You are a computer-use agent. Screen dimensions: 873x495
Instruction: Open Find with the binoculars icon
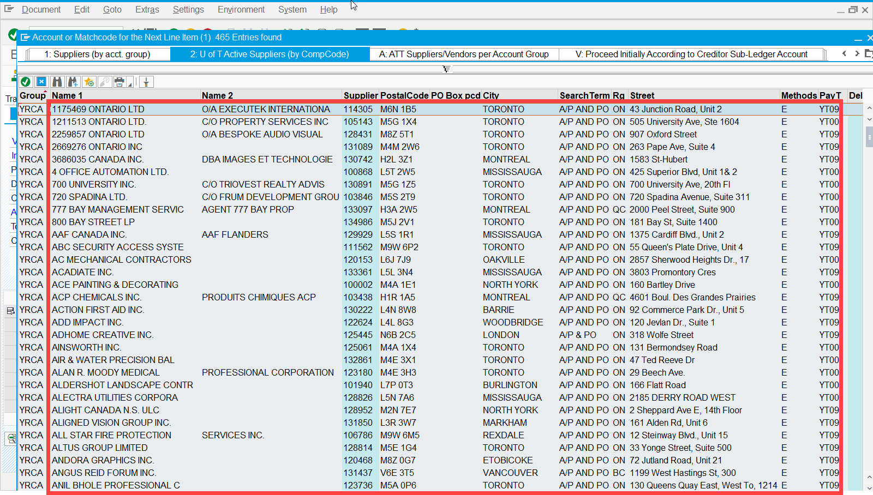(57, 82)
